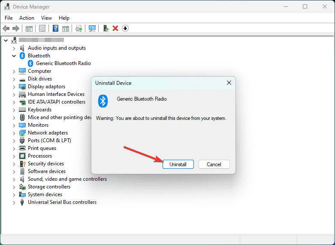Image resolution: width=335 pixels, height=245 pixels.
Task: Select the Computer tree label
Action: [x=39, y=71]
